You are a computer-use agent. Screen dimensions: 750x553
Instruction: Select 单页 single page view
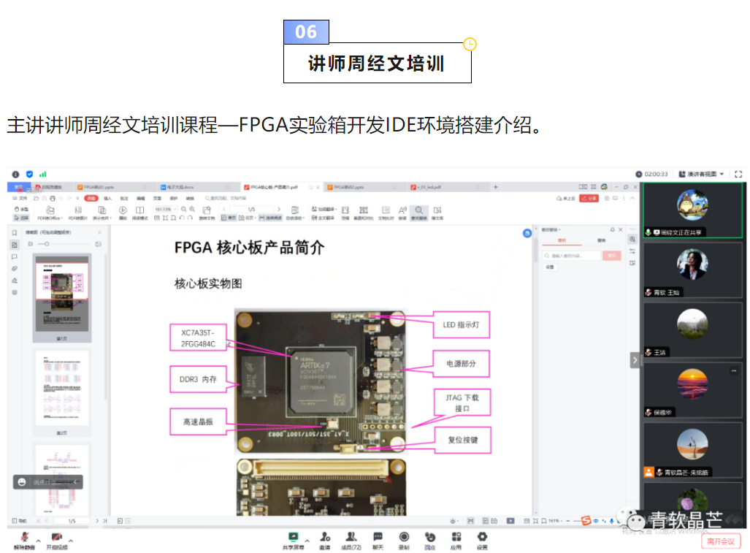[x=229, y=218]
